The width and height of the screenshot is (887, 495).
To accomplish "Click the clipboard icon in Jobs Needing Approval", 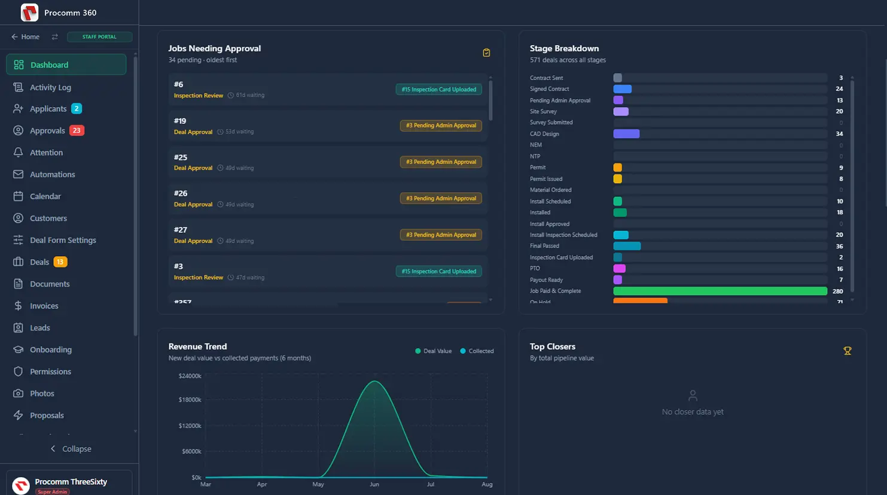I will [486, 53].
